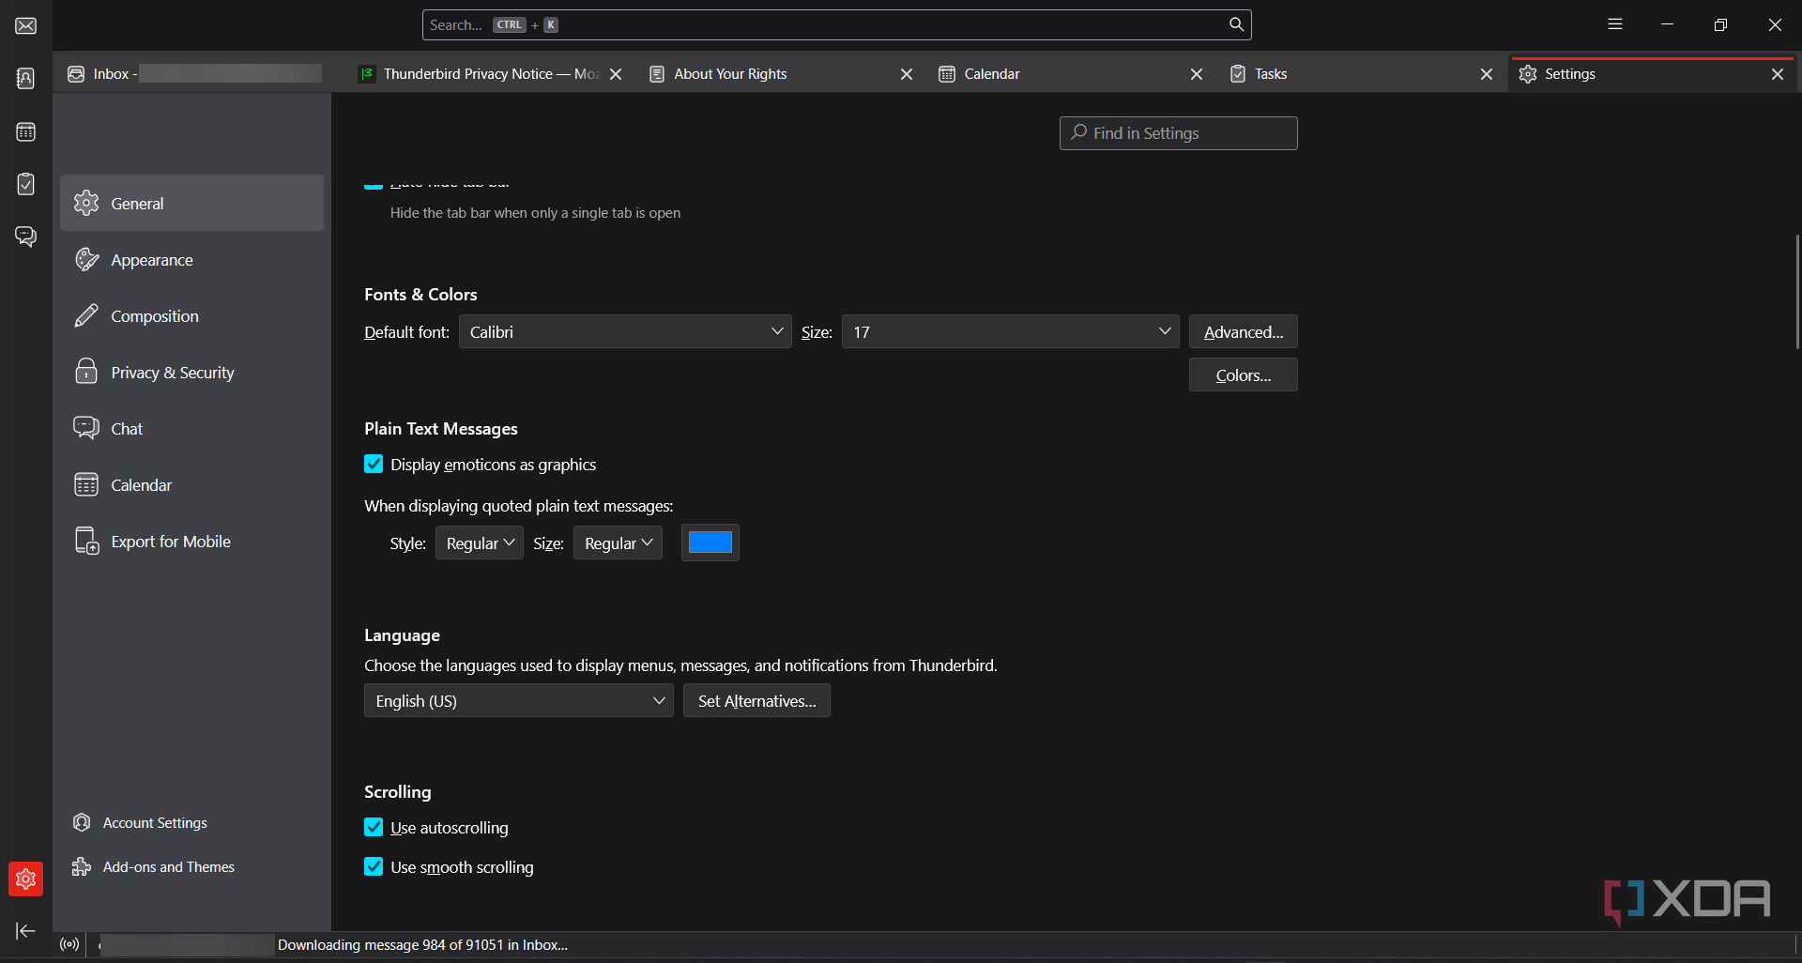Click the red Settings gear icon

pyautogui.click(x=26, y=879)
